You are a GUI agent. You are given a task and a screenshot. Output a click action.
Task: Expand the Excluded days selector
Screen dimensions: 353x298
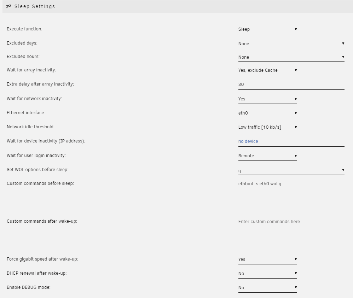coord(291,44)
